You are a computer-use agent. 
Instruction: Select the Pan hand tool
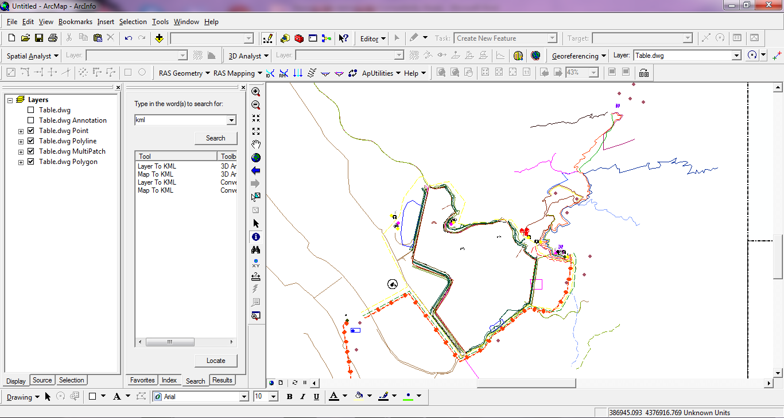pyautogui.click(x=256, y=144)
